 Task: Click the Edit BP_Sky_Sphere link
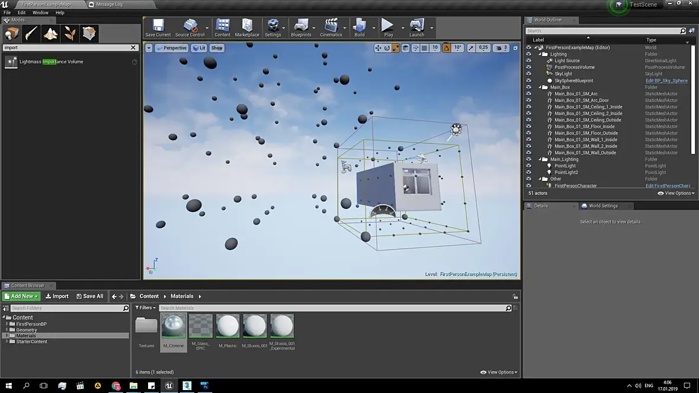(666, 81)
